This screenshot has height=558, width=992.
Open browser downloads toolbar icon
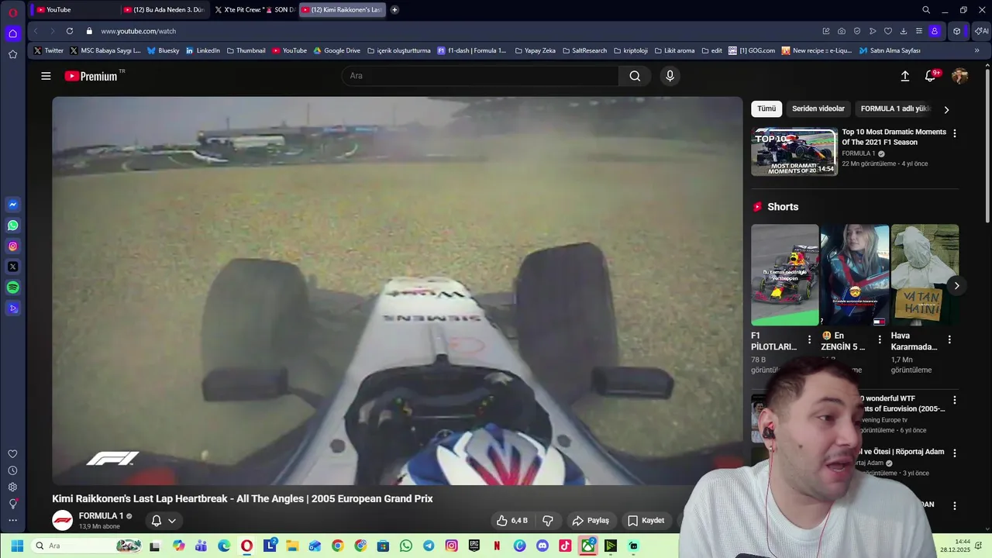904,31
